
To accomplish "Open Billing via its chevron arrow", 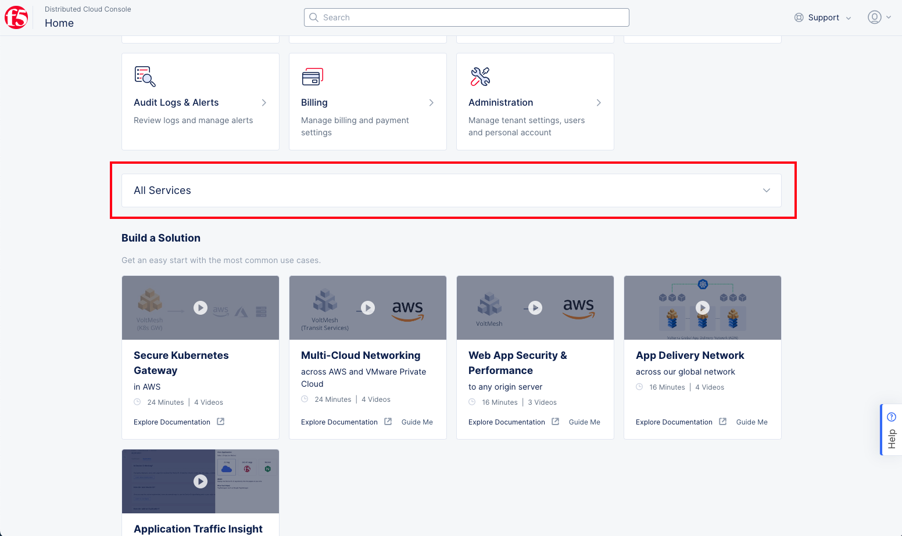I will click(x=431, y=102).
